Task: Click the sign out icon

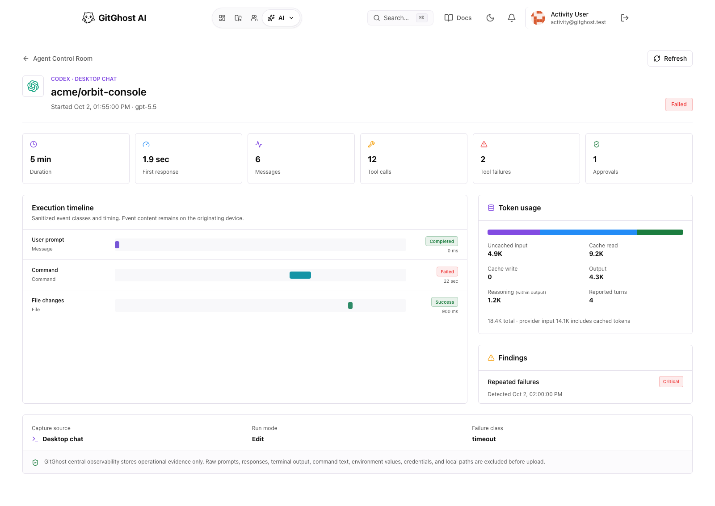Action: click(x=625, y=18)
